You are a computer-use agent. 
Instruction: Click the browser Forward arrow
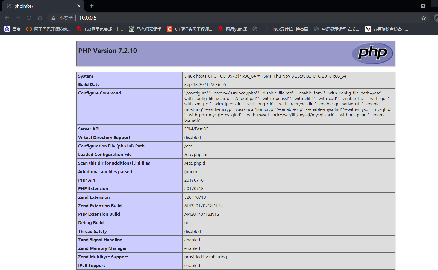coord(18,18)
